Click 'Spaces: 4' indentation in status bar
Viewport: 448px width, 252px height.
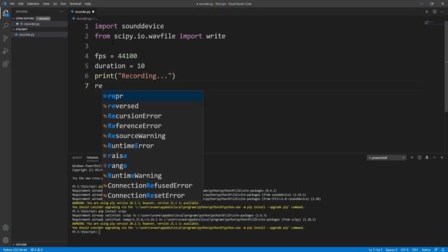pos(391,250)
